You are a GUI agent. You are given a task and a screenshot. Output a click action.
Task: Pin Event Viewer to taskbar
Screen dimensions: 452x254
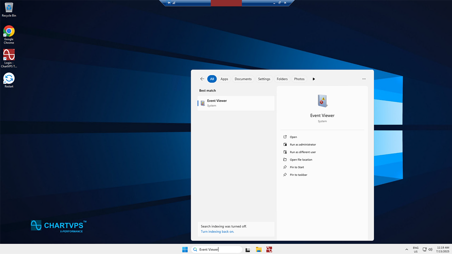298,175
